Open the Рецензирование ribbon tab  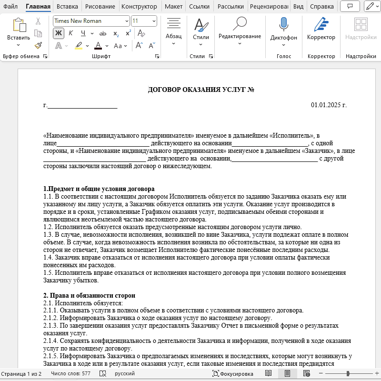click(x=269, y=6)
